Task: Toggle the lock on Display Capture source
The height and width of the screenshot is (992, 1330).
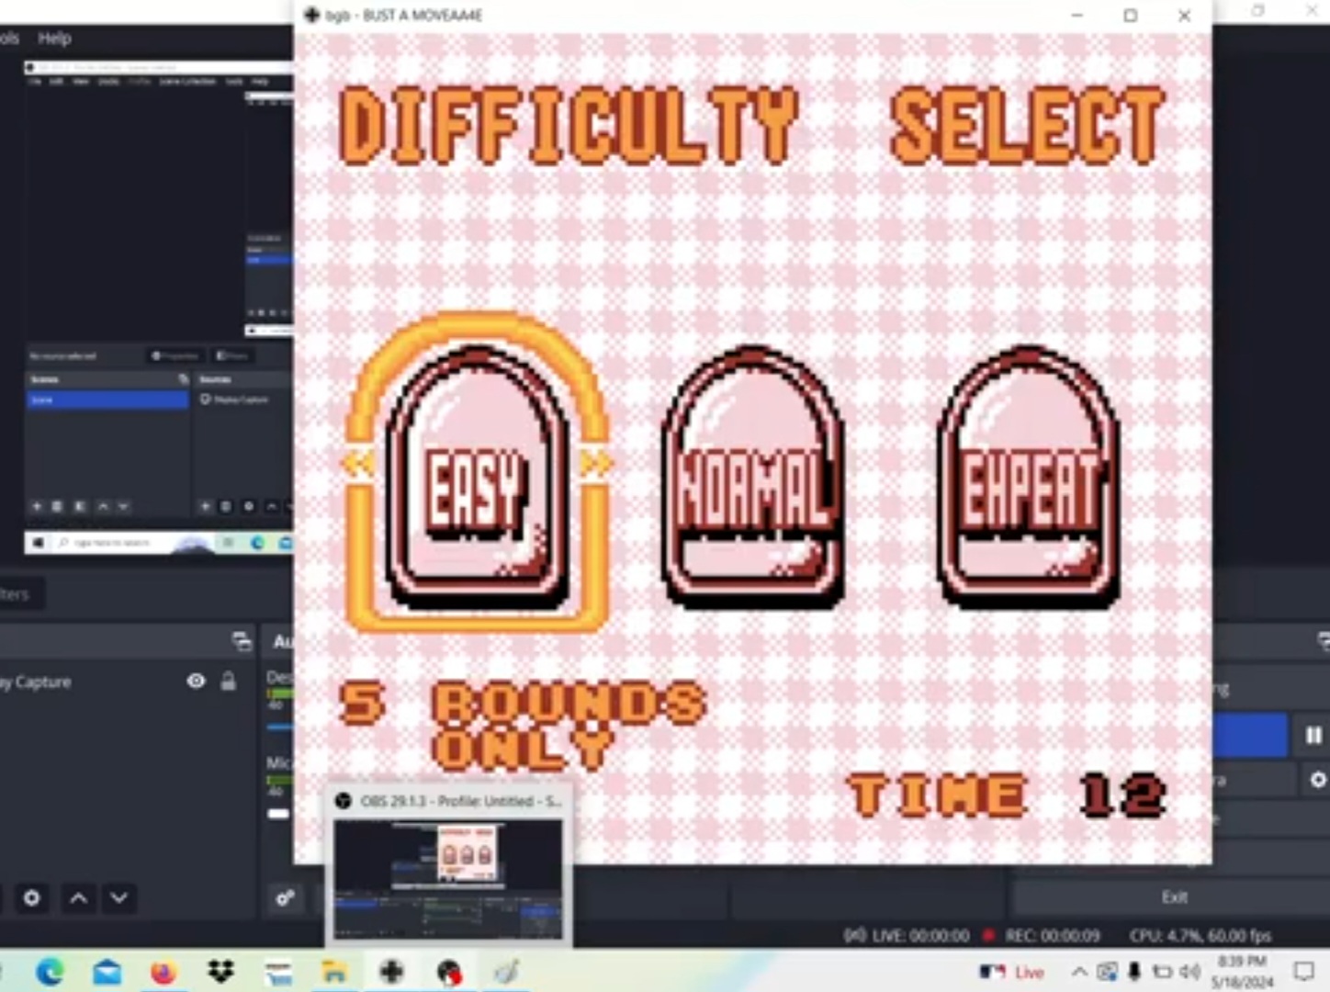Action: (228, 681)
